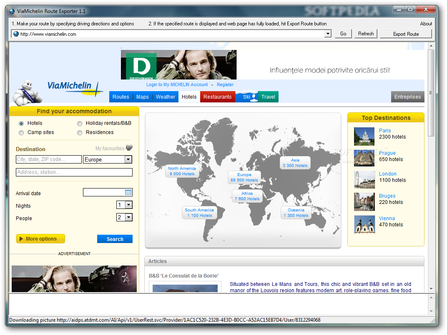Open the About link
The width and height of the screenshot is (447, 335).
(x=426, y=24)
